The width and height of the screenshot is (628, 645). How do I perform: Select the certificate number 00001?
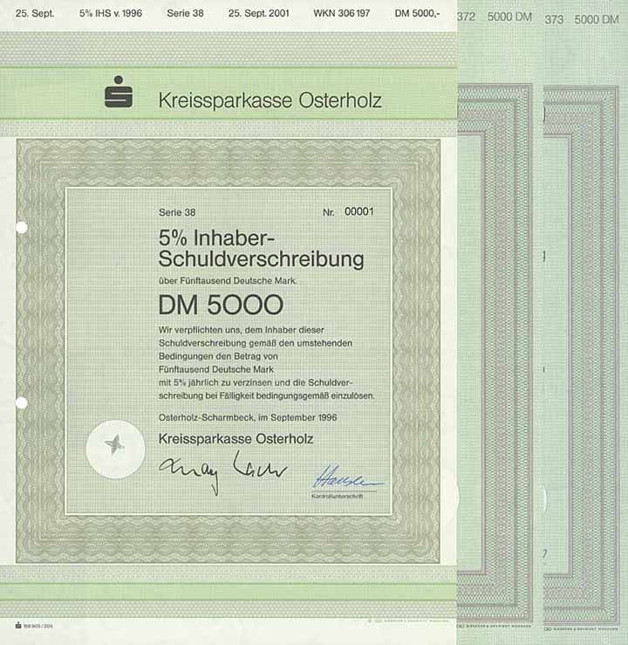358,211
